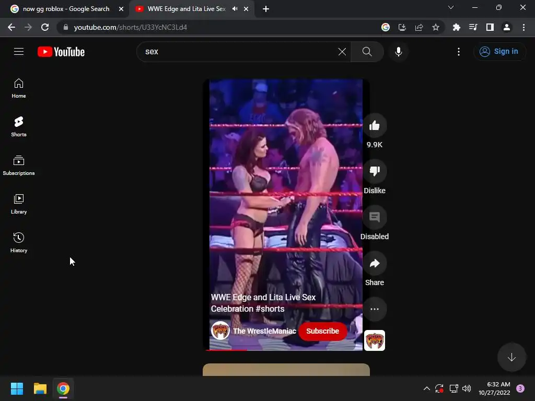Image resolution: width=535 pixels, height=401 pixels.
Task: Share this short
Action: point(375,264)
